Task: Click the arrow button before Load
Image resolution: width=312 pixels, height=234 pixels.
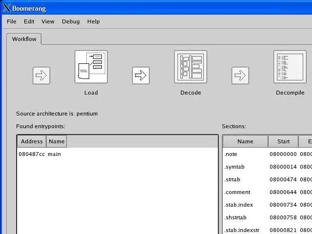Action: pyautogui.click(x=41, y=76)
